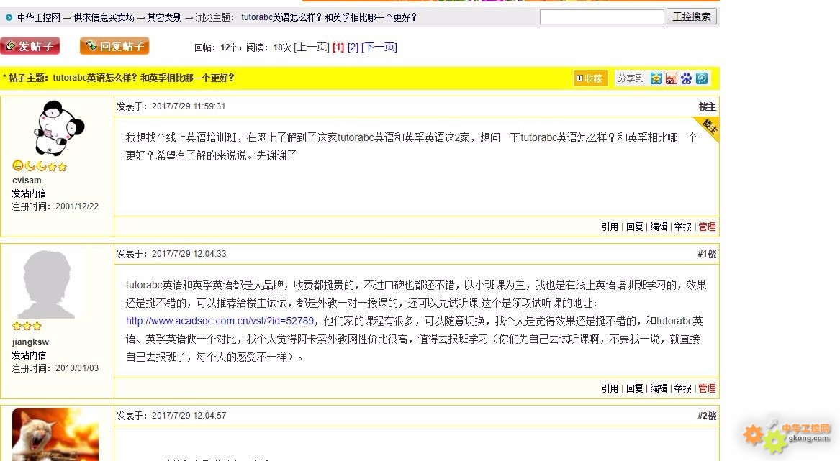Report the original post by cvlsam
840x461 pixels.
point(682,227)
